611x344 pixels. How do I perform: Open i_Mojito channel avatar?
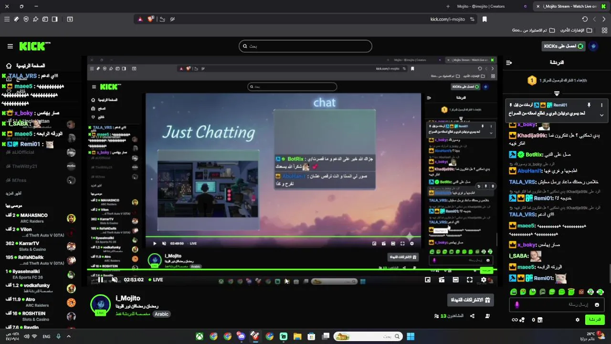tap(101, 304)
